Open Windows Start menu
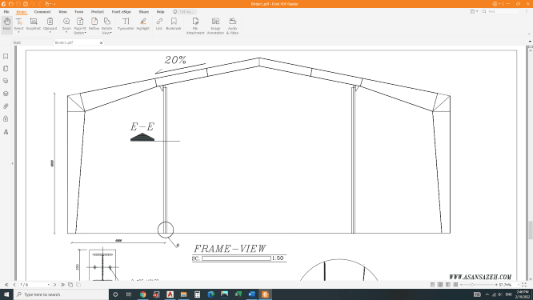This screenshot has width=533, height=300. 6,294
